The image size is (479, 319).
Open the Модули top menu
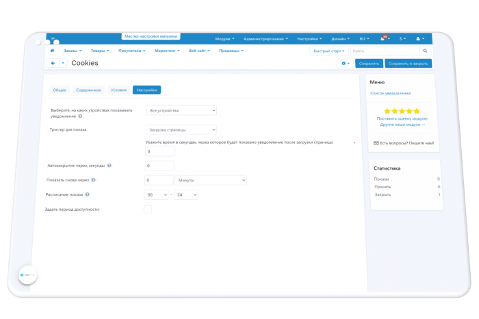pos(224,39)
